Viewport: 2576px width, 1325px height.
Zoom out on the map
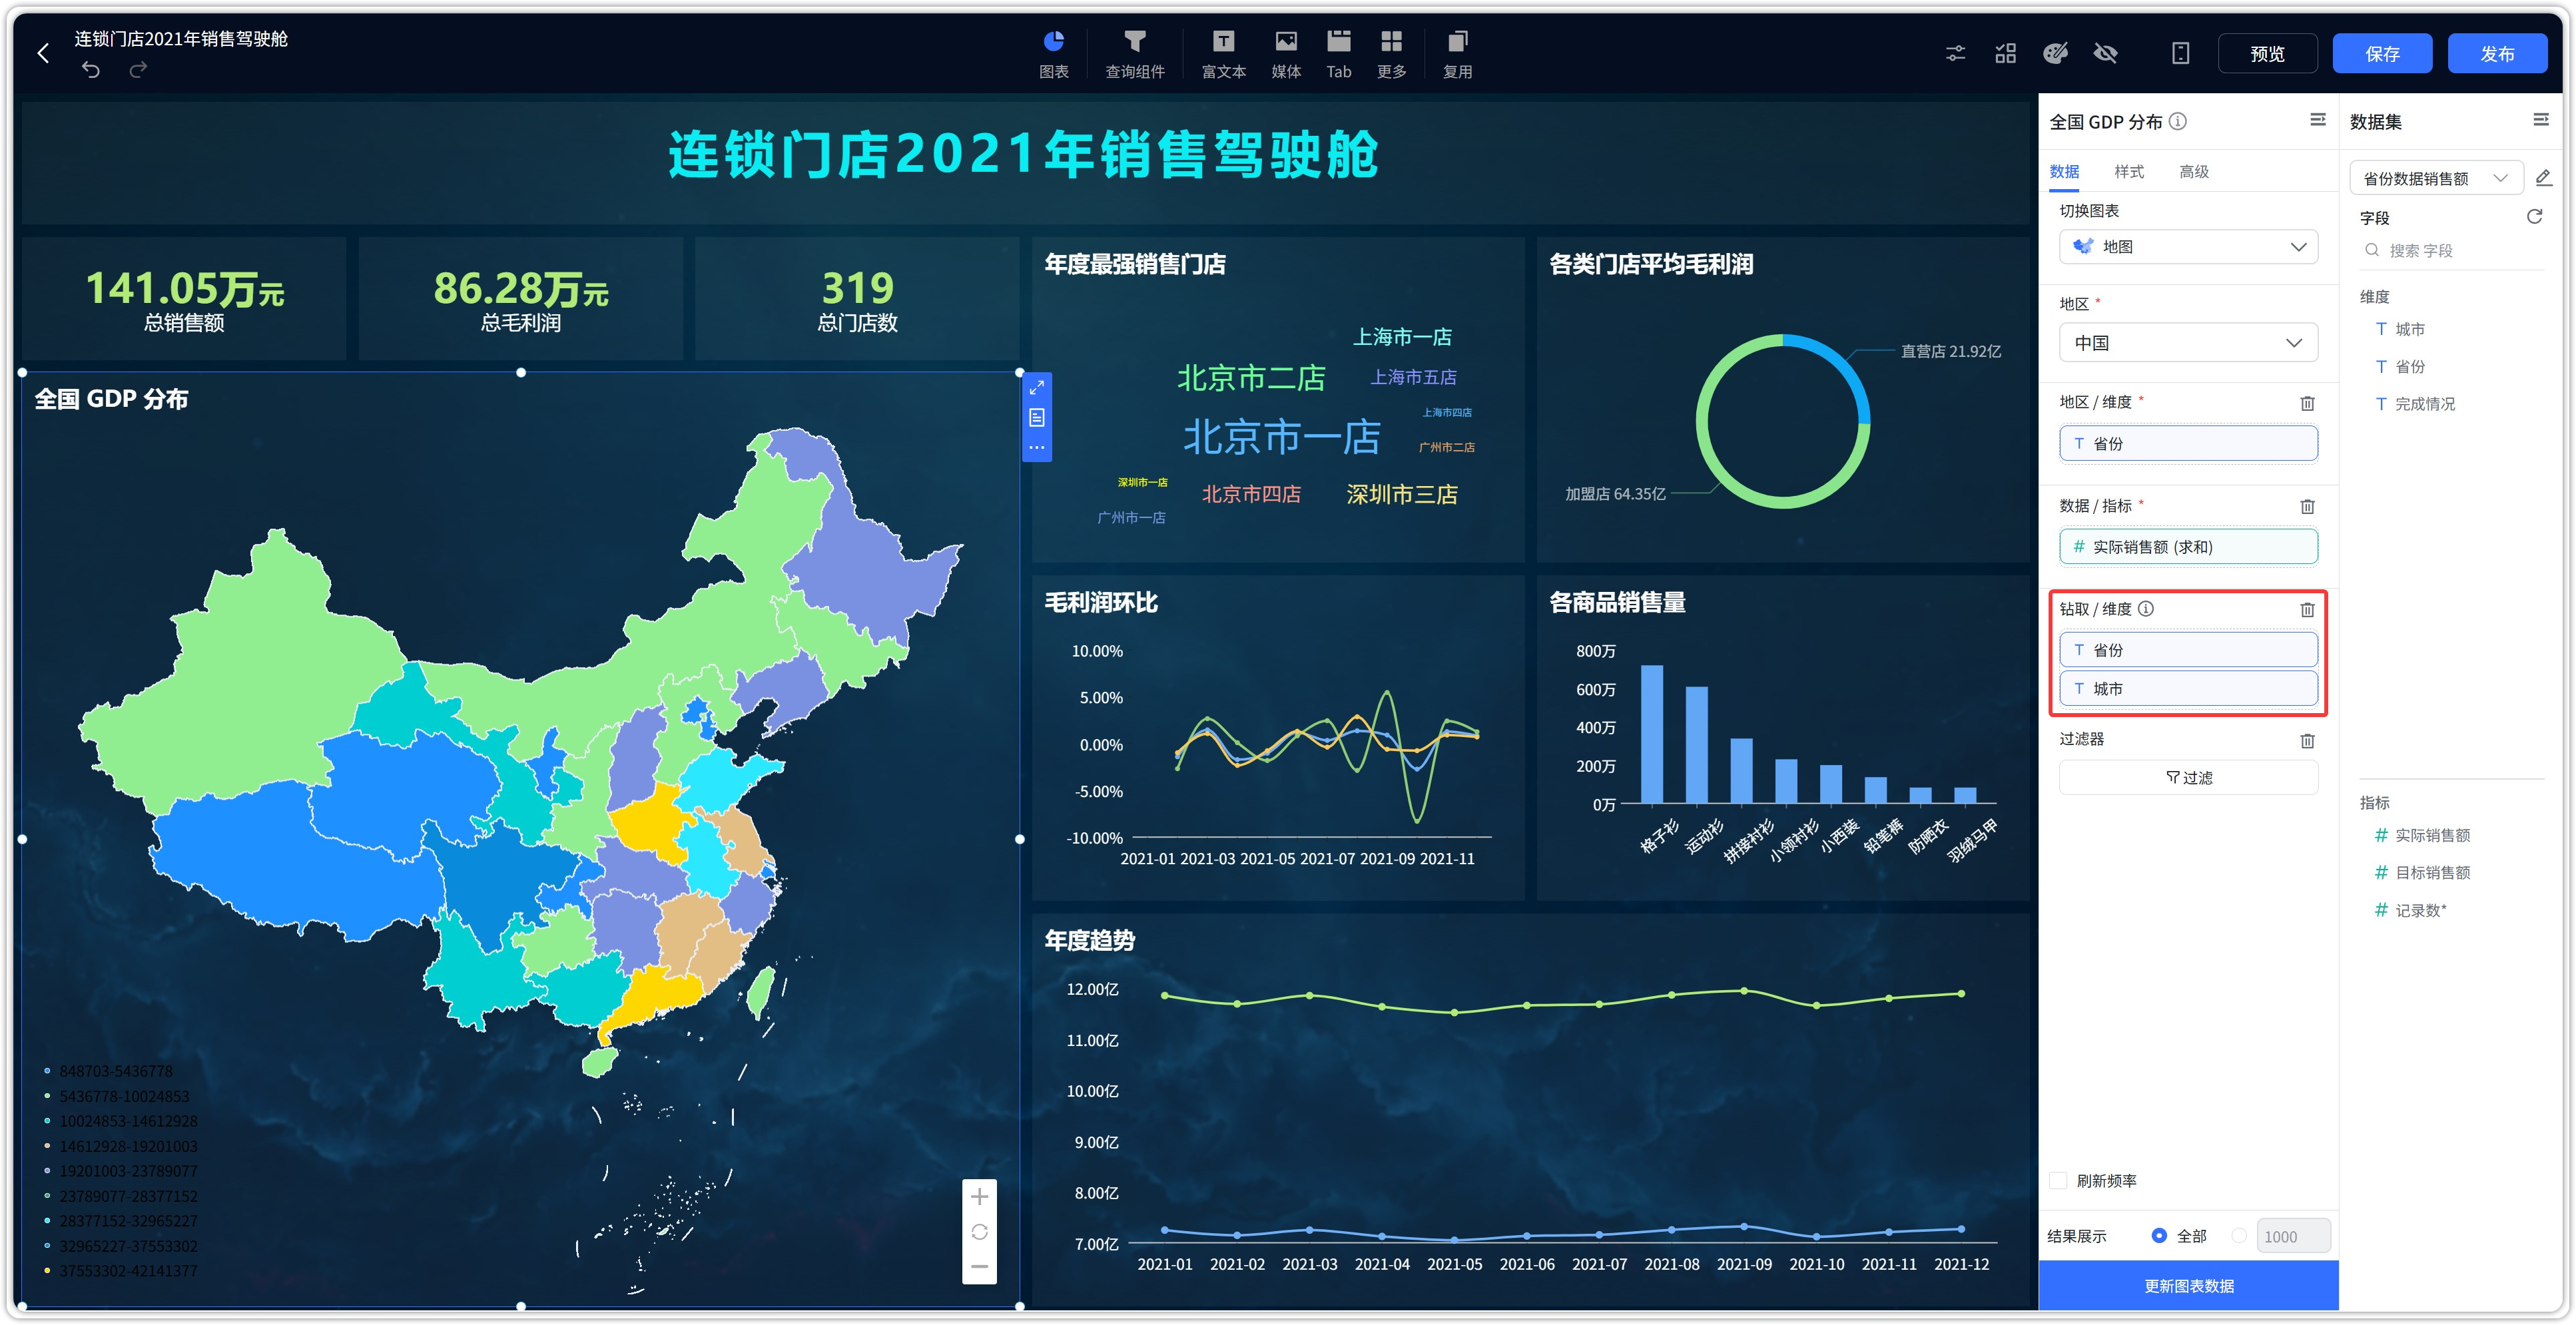[979, 1267]
